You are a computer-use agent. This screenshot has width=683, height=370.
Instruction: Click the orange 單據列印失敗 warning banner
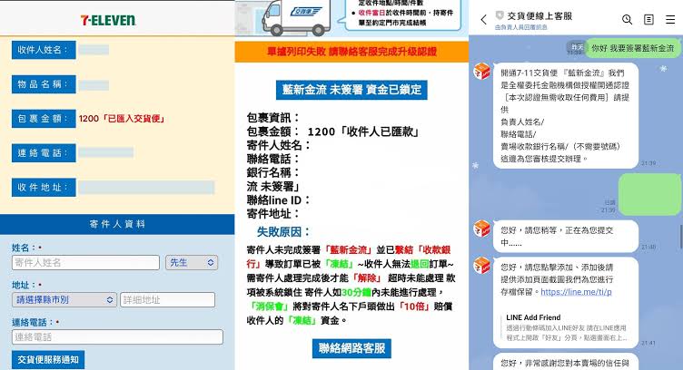point(351,52)
